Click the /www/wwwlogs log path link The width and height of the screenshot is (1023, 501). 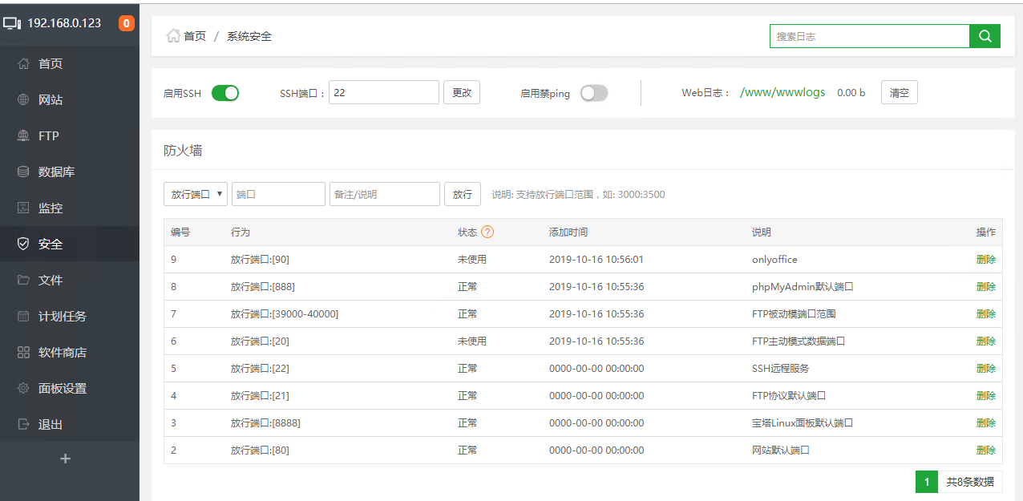click(x=782, y=92)
